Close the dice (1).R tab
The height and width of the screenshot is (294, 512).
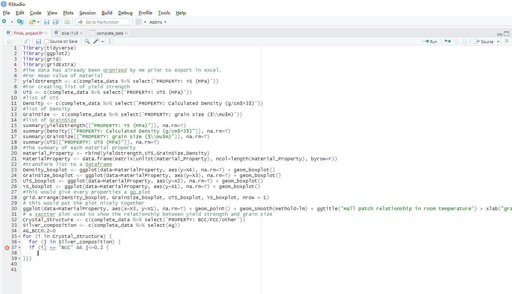coord(81,33)
